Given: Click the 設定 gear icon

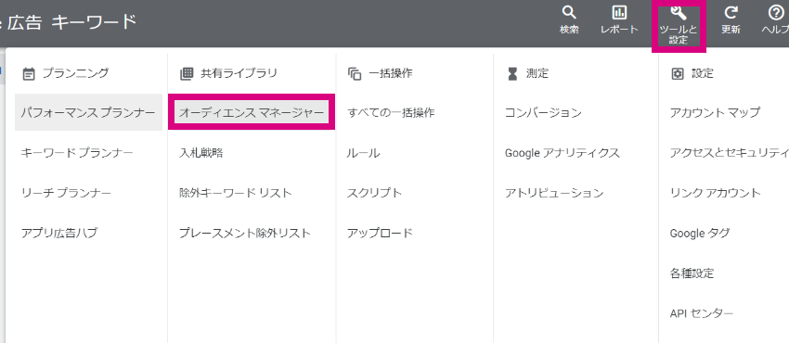Looking at the screenshot, I should click(678, 74).
